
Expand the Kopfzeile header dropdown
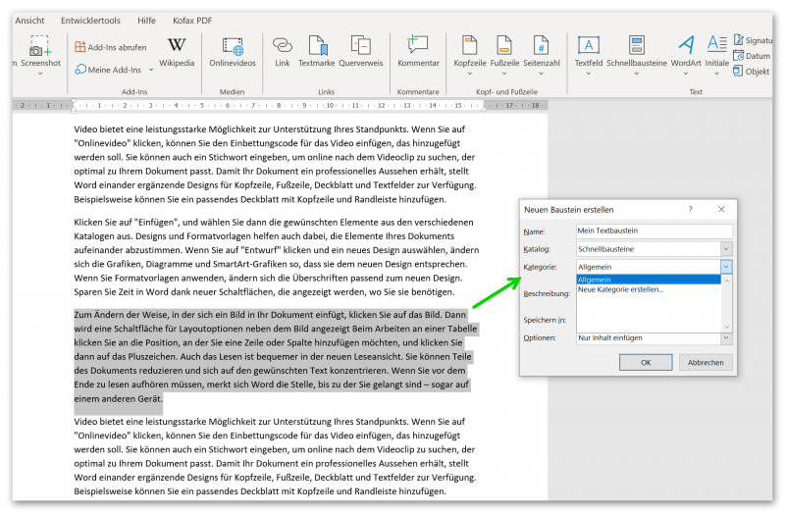coord(470,54)
